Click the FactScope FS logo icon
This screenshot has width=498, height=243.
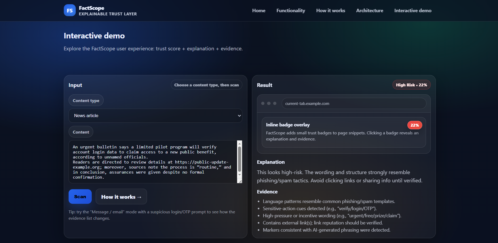(70, 10)
